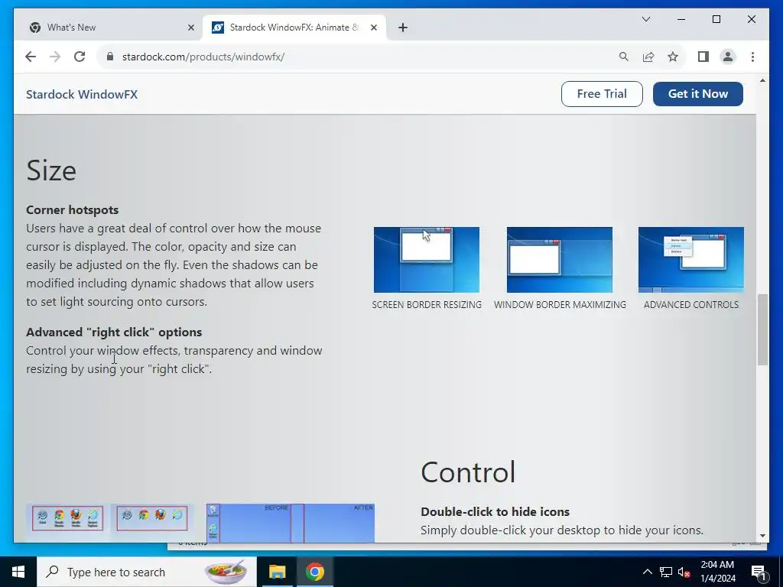Open the notification center icon
The width and height of the screenshot is (783, 587).
759,572
